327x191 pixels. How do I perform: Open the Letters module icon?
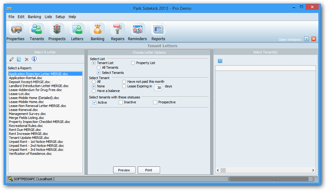coord(77,30)
